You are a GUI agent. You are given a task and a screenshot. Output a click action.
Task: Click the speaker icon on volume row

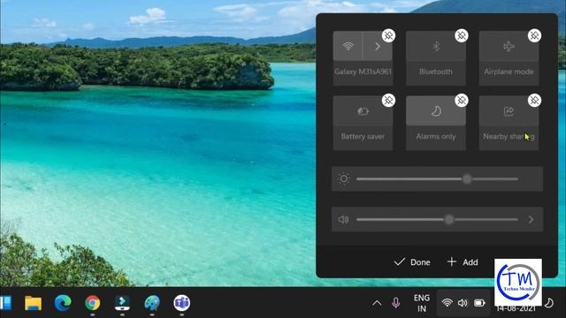[x=343, y=220]
